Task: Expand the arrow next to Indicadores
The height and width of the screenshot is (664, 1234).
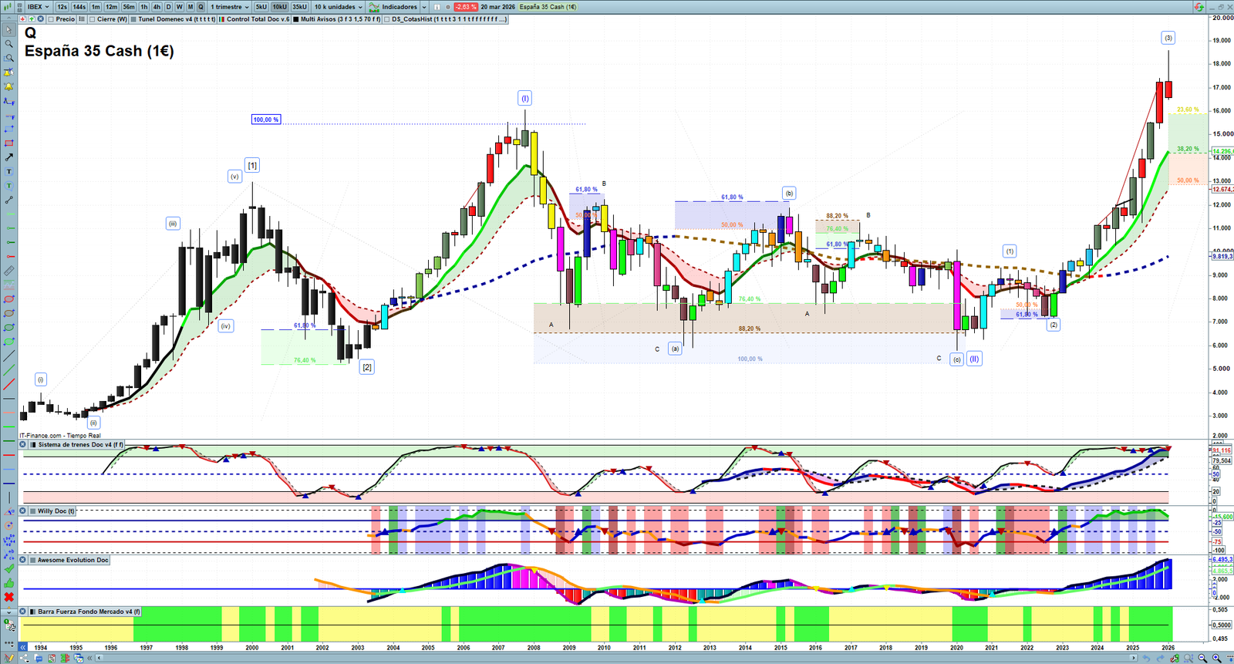Action: click(424, 7)
